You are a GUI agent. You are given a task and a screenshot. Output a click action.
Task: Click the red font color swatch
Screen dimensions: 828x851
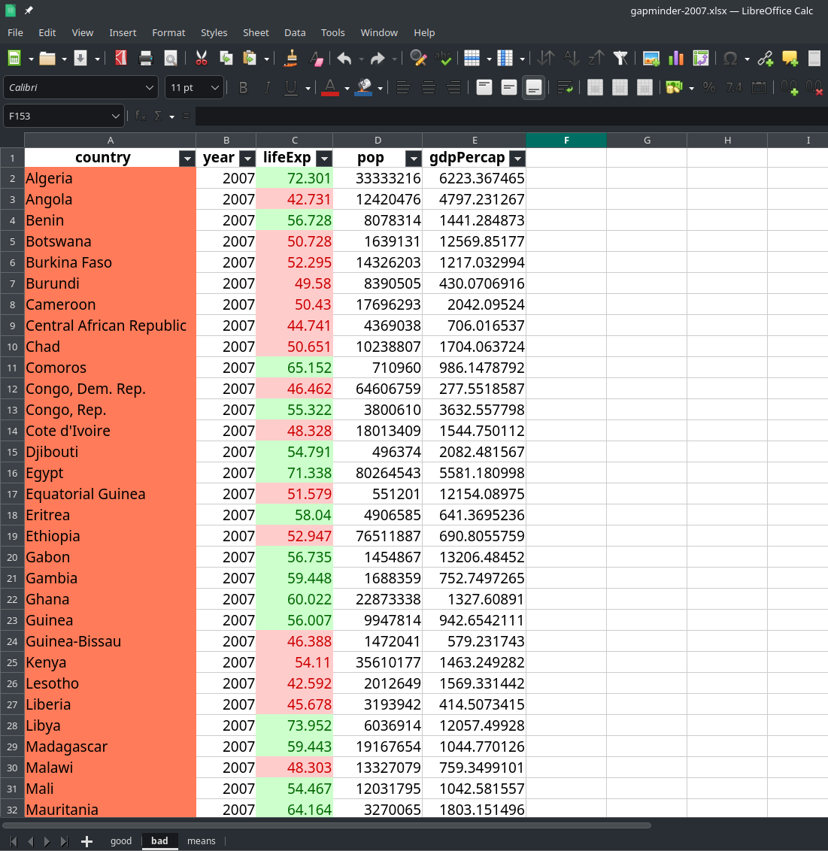(x=329, y=88)
